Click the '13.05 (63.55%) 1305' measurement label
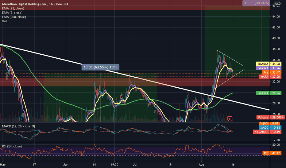Screen dimensions: 286x168 pos(101,67)
